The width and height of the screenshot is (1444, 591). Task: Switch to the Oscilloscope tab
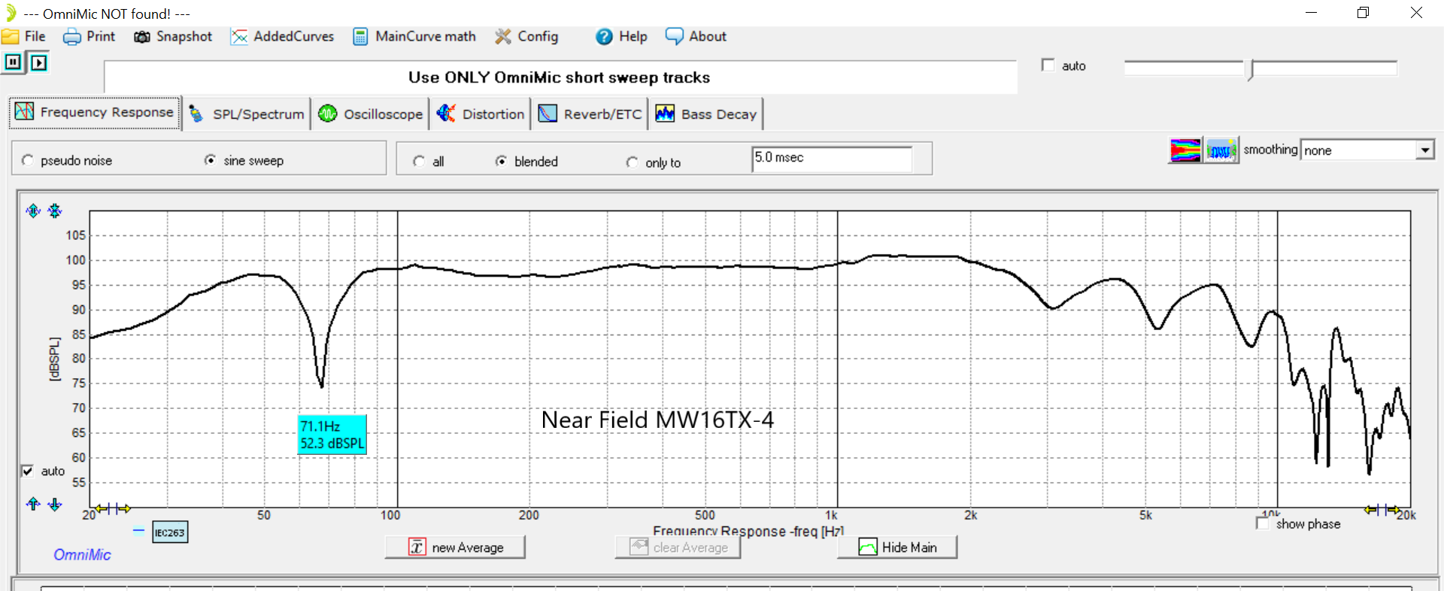370,114
